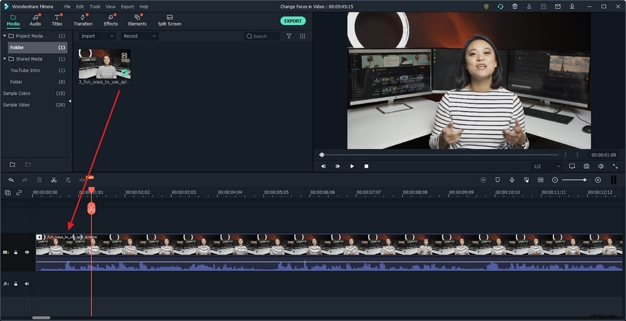The height and width of the screenshot is (321, 626).
Task: Open the Audio Mixer icon near zoom slider
Action: click(x=526, y=179)
